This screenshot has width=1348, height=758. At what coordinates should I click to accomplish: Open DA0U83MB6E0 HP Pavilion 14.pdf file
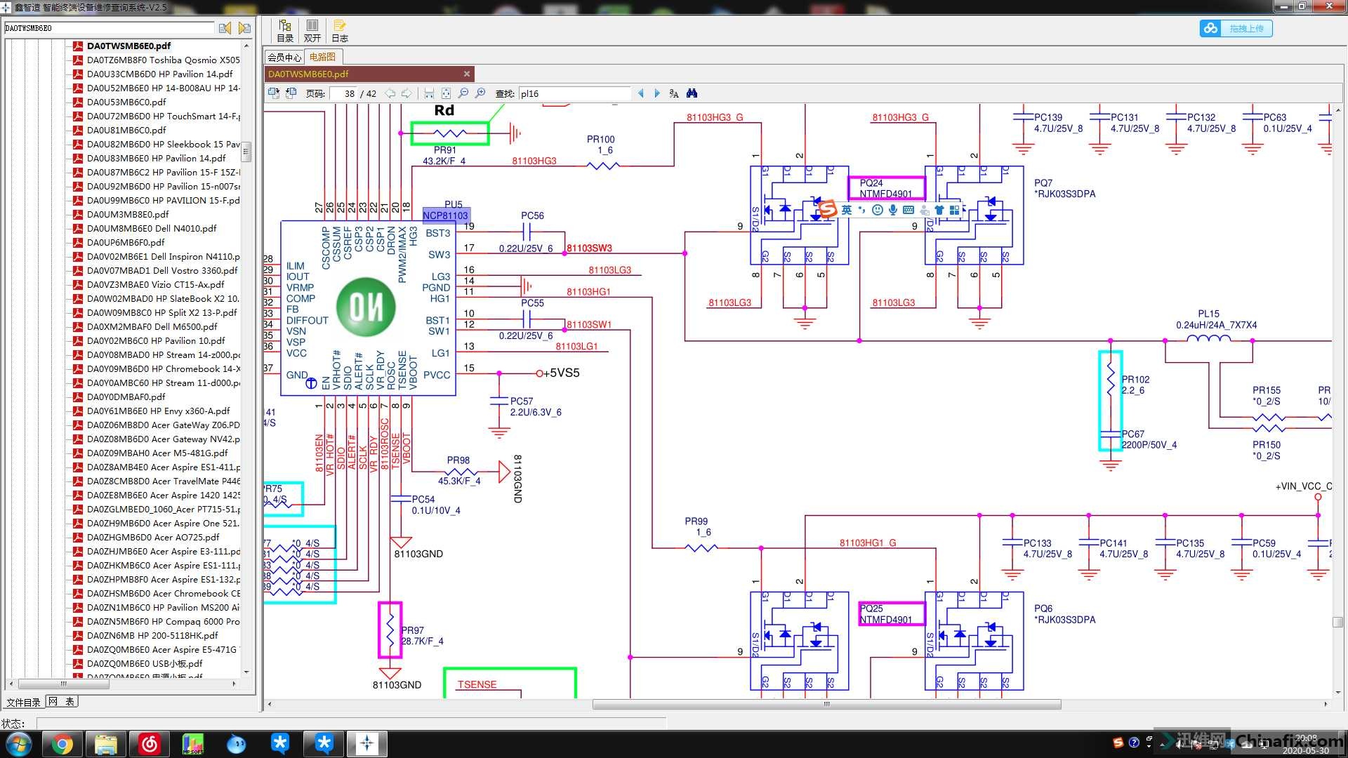(x=156, y=158)
